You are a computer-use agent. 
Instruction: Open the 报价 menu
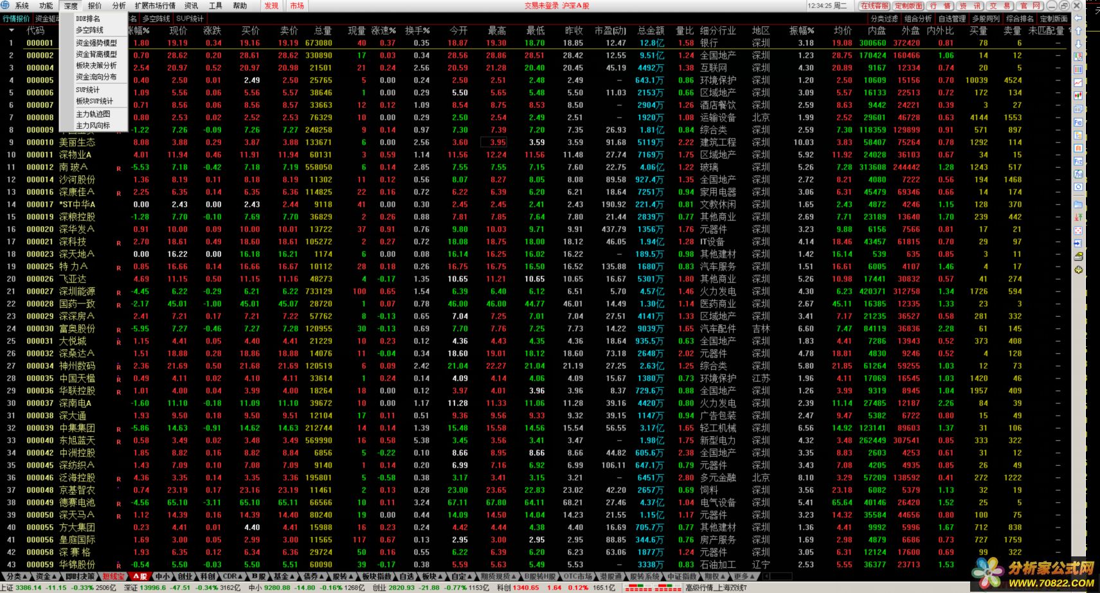coord(95,6)
